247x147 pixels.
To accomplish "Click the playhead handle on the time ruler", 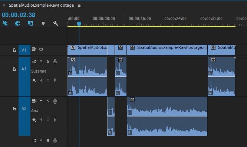I will click(x=79, y=24).
